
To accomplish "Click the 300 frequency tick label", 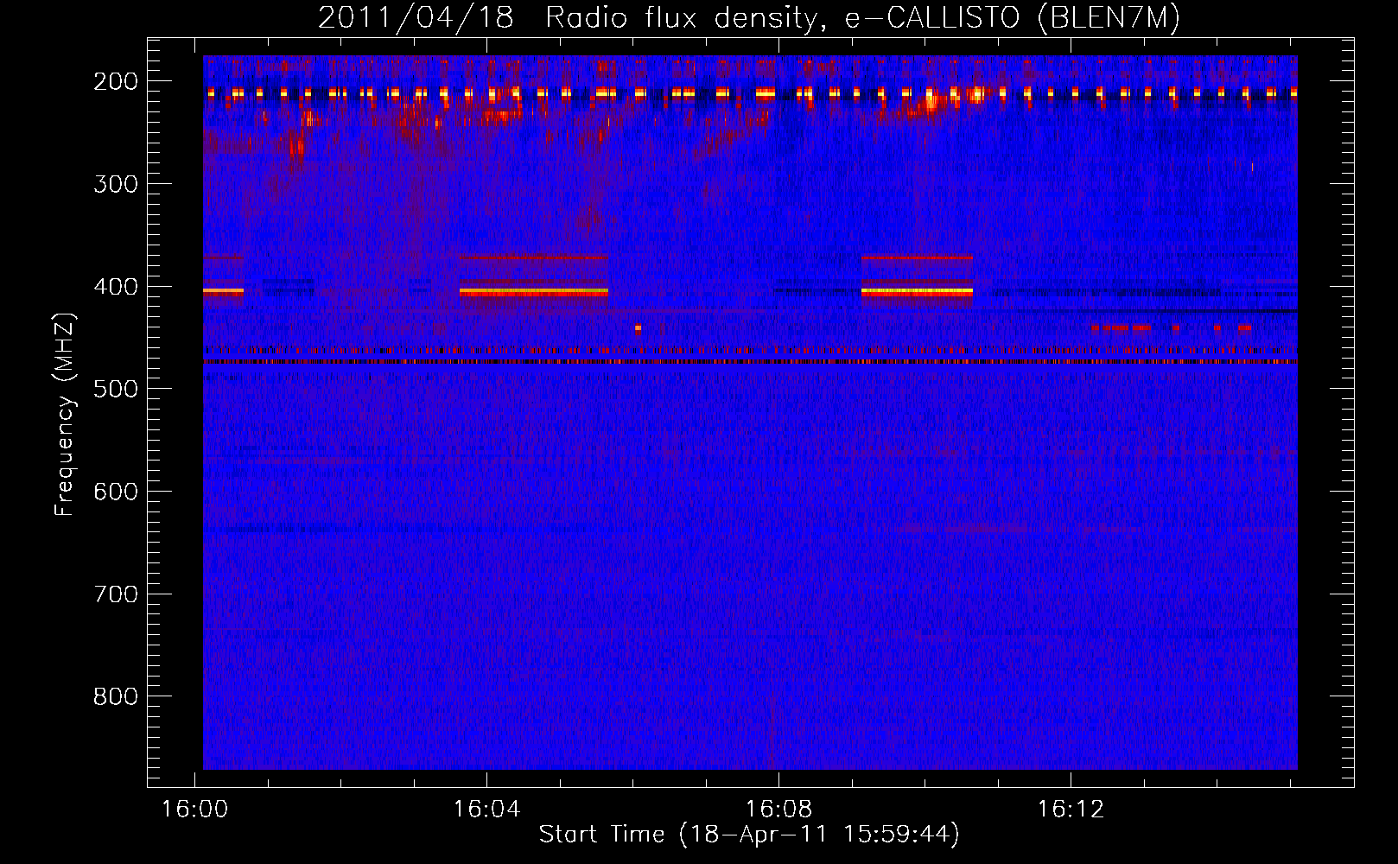I will click(x=116, y=184).
